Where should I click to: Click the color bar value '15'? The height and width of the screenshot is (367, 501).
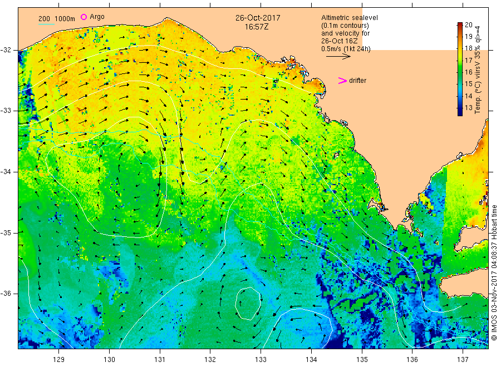coord(468,84)
